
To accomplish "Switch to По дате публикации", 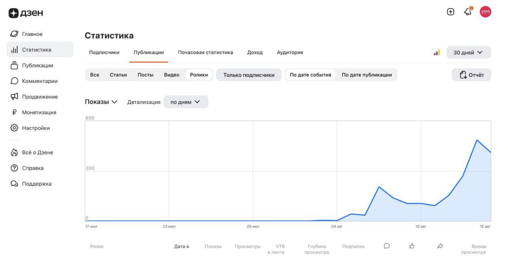I will coord(367,75).
